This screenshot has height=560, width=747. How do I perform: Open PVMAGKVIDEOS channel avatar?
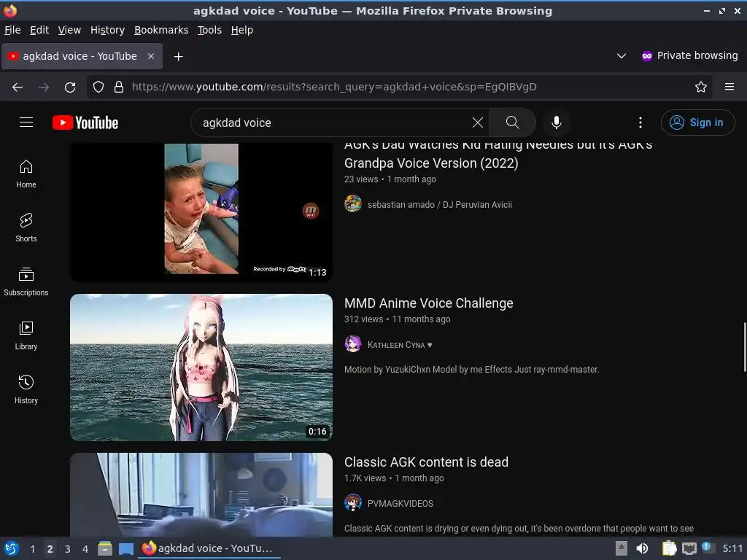pos(353,502)
